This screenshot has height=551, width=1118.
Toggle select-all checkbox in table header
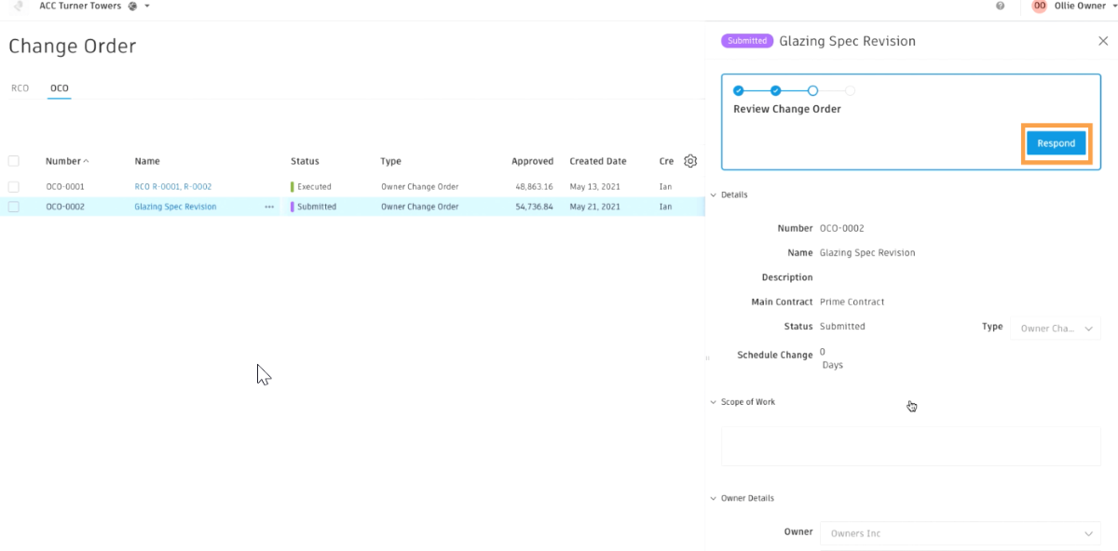14,161
